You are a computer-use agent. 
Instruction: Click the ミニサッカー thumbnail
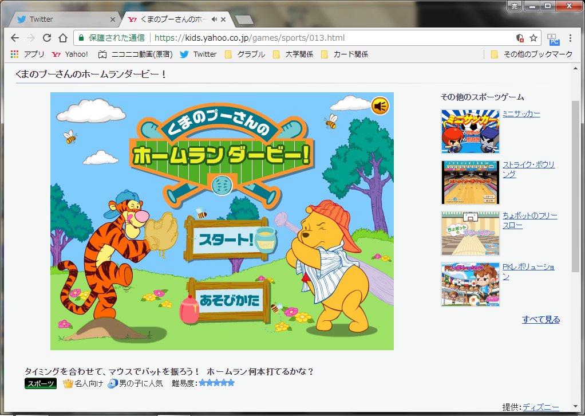[x=470, y=131]
